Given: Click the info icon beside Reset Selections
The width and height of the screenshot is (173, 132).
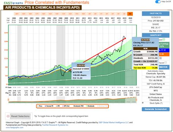Looking at the screenshot, I should [8, 116].
